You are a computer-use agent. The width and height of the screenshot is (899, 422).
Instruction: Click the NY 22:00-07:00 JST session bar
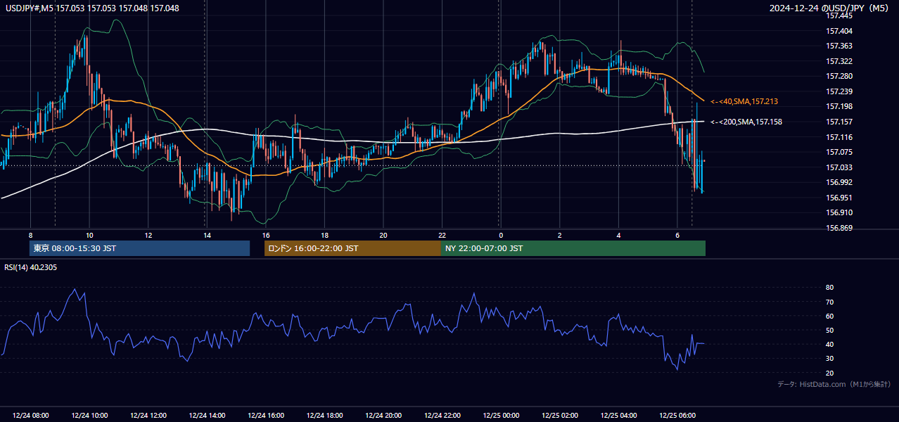pos(573,248)
